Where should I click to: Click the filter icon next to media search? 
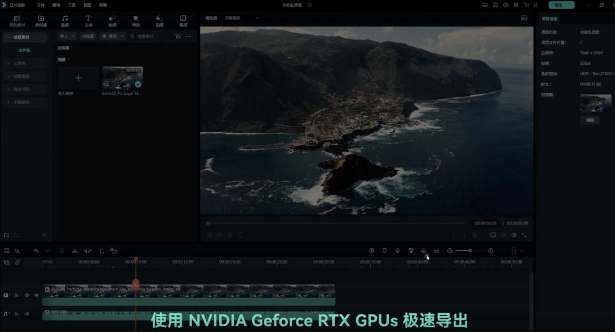(179, 36)
